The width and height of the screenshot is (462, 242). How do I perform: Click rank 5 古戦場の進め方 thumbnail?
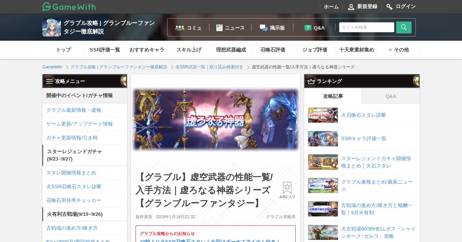[323, 209]
